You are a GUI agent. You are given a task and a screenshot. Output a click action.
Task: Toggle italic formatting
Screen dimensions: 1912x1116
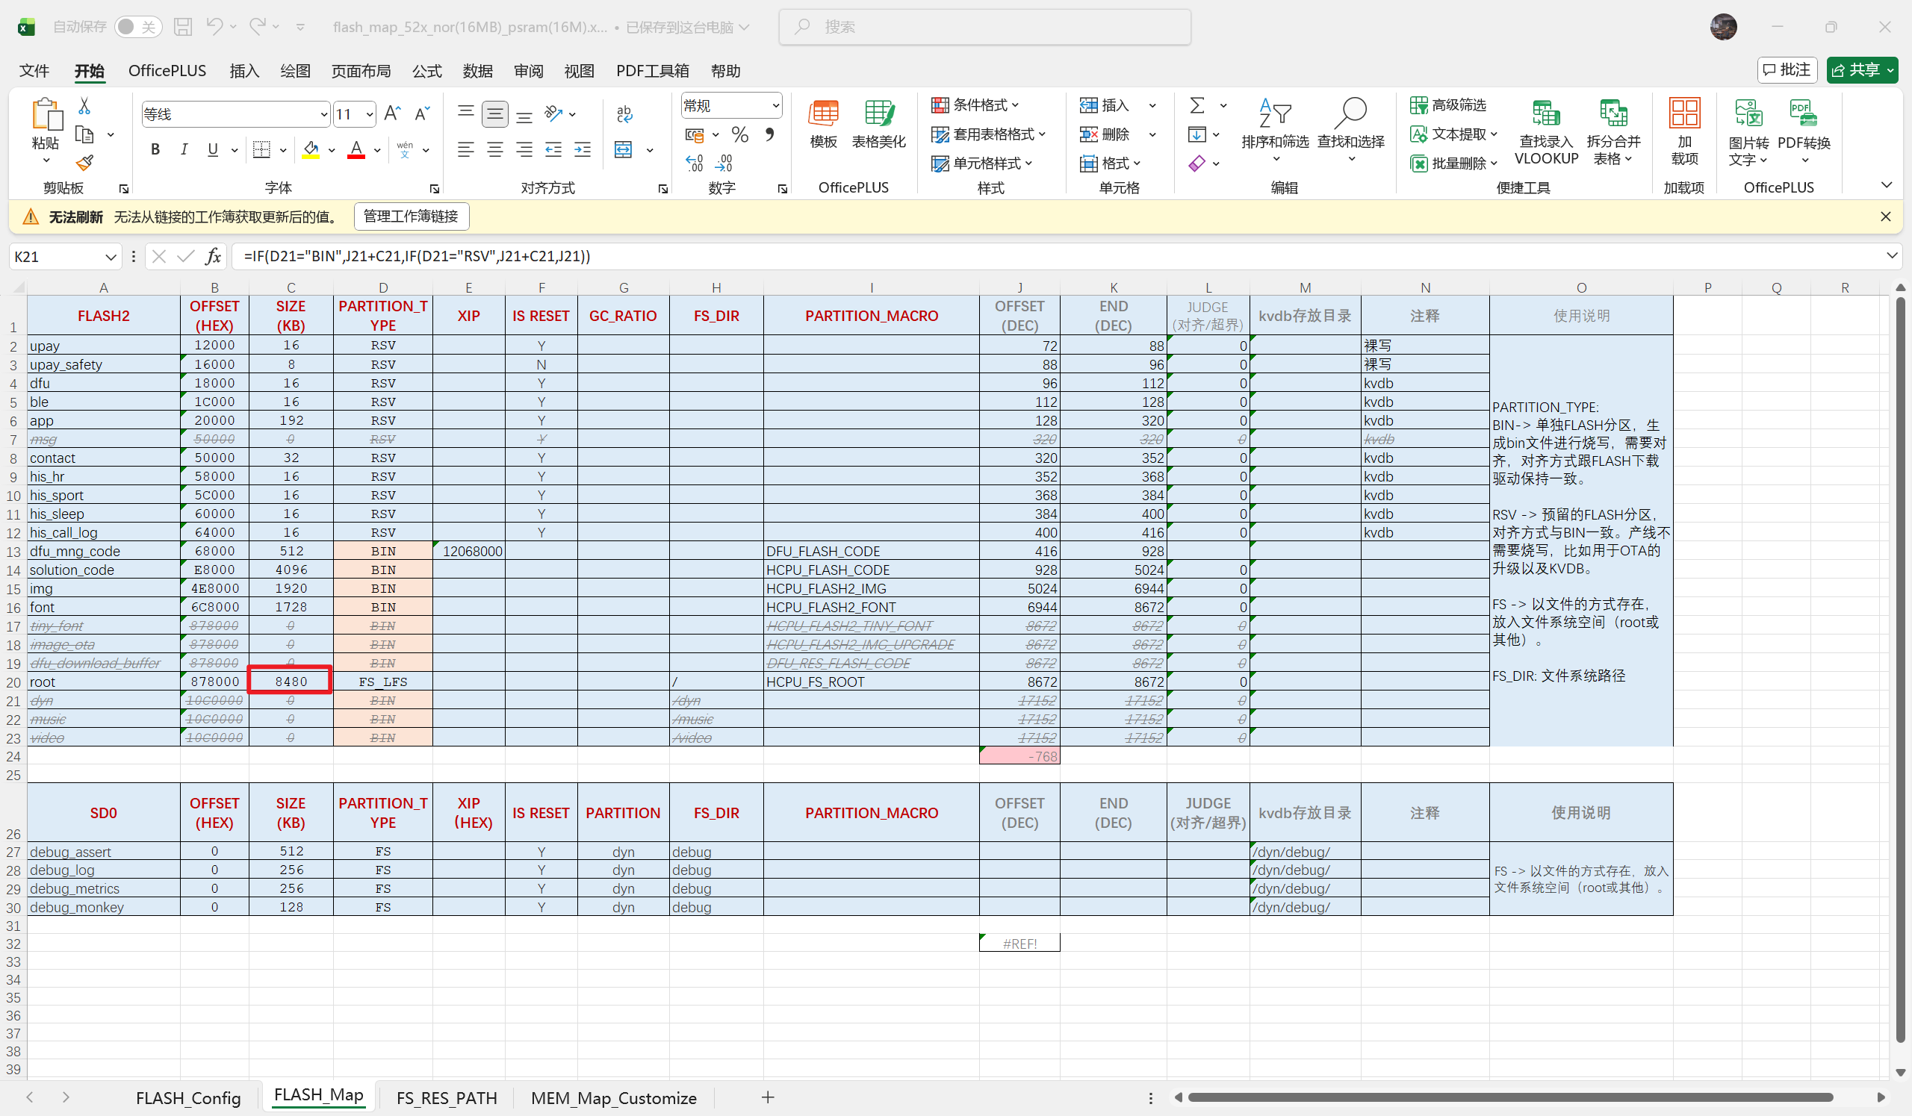coord(184,149)
